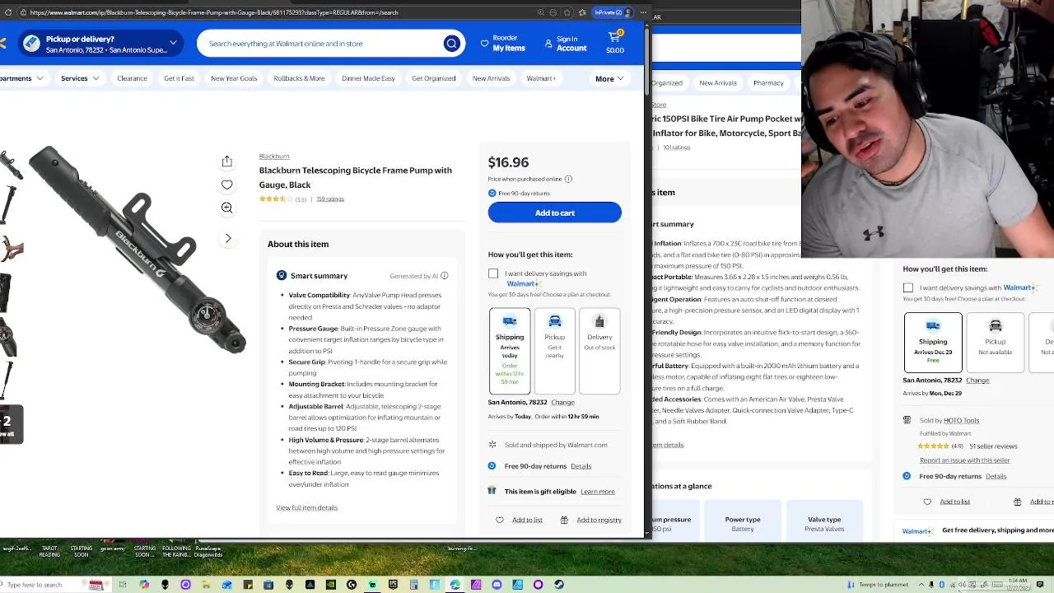1054x593 pixels.
Task: Click View full item details link
Action: [x=306, y=507]
